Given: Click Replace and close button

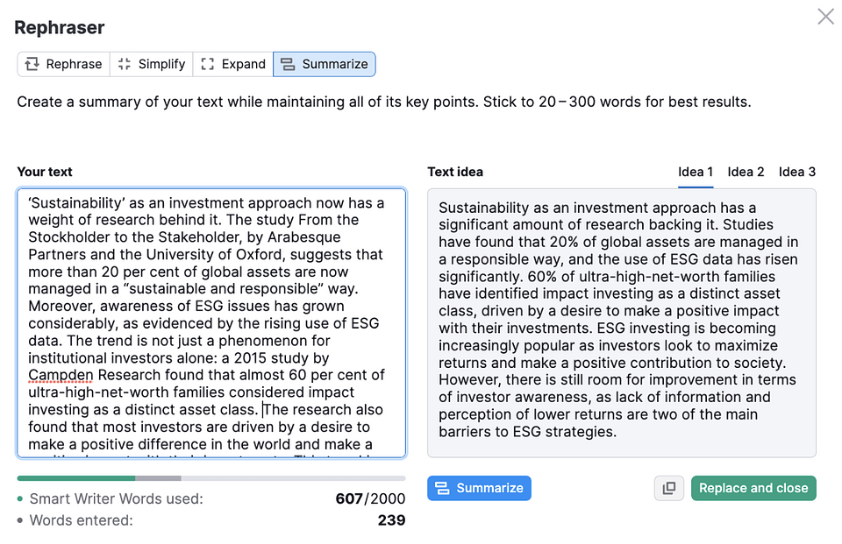Looking at the screenshot, I should (x=753, y=488).
